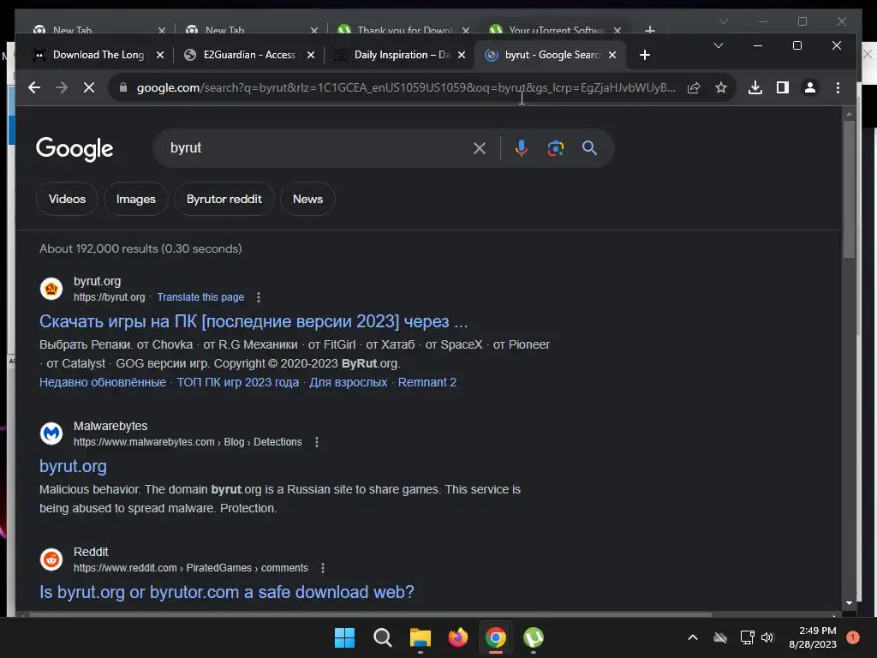877x658 pixels.
Task: Open ТОП ПК игр 2023 года sitelink
Action: pos(238,382)
